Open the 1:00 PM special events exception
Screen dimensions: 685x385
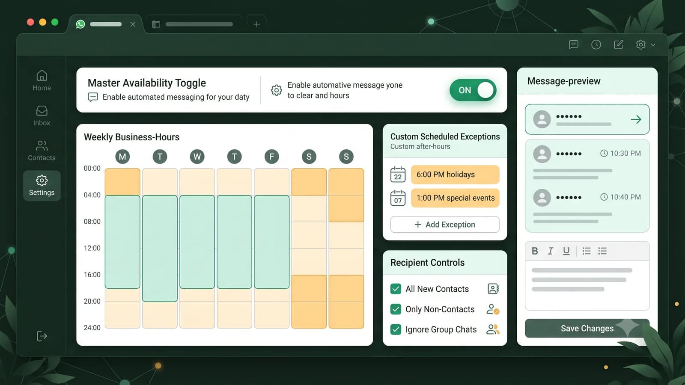455,198
